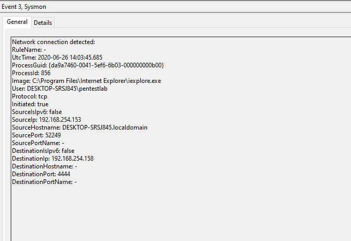Click the 'Initiated: true' line
Viewport: 351px width, 241px height.
[x=30, y=104]
